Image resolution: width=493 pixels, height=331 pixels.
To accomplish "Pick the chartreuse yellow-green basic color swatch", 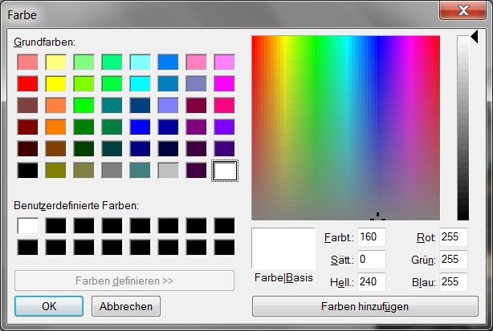I will pyautogui.click(x=84, y=84).
